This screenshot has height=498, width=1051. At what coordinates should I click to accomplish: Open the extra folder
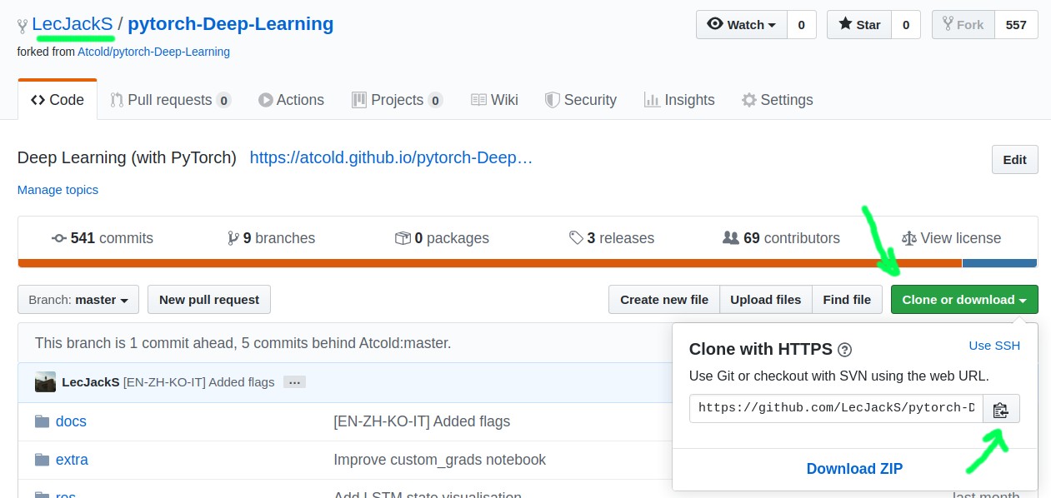tap(72, 460)
